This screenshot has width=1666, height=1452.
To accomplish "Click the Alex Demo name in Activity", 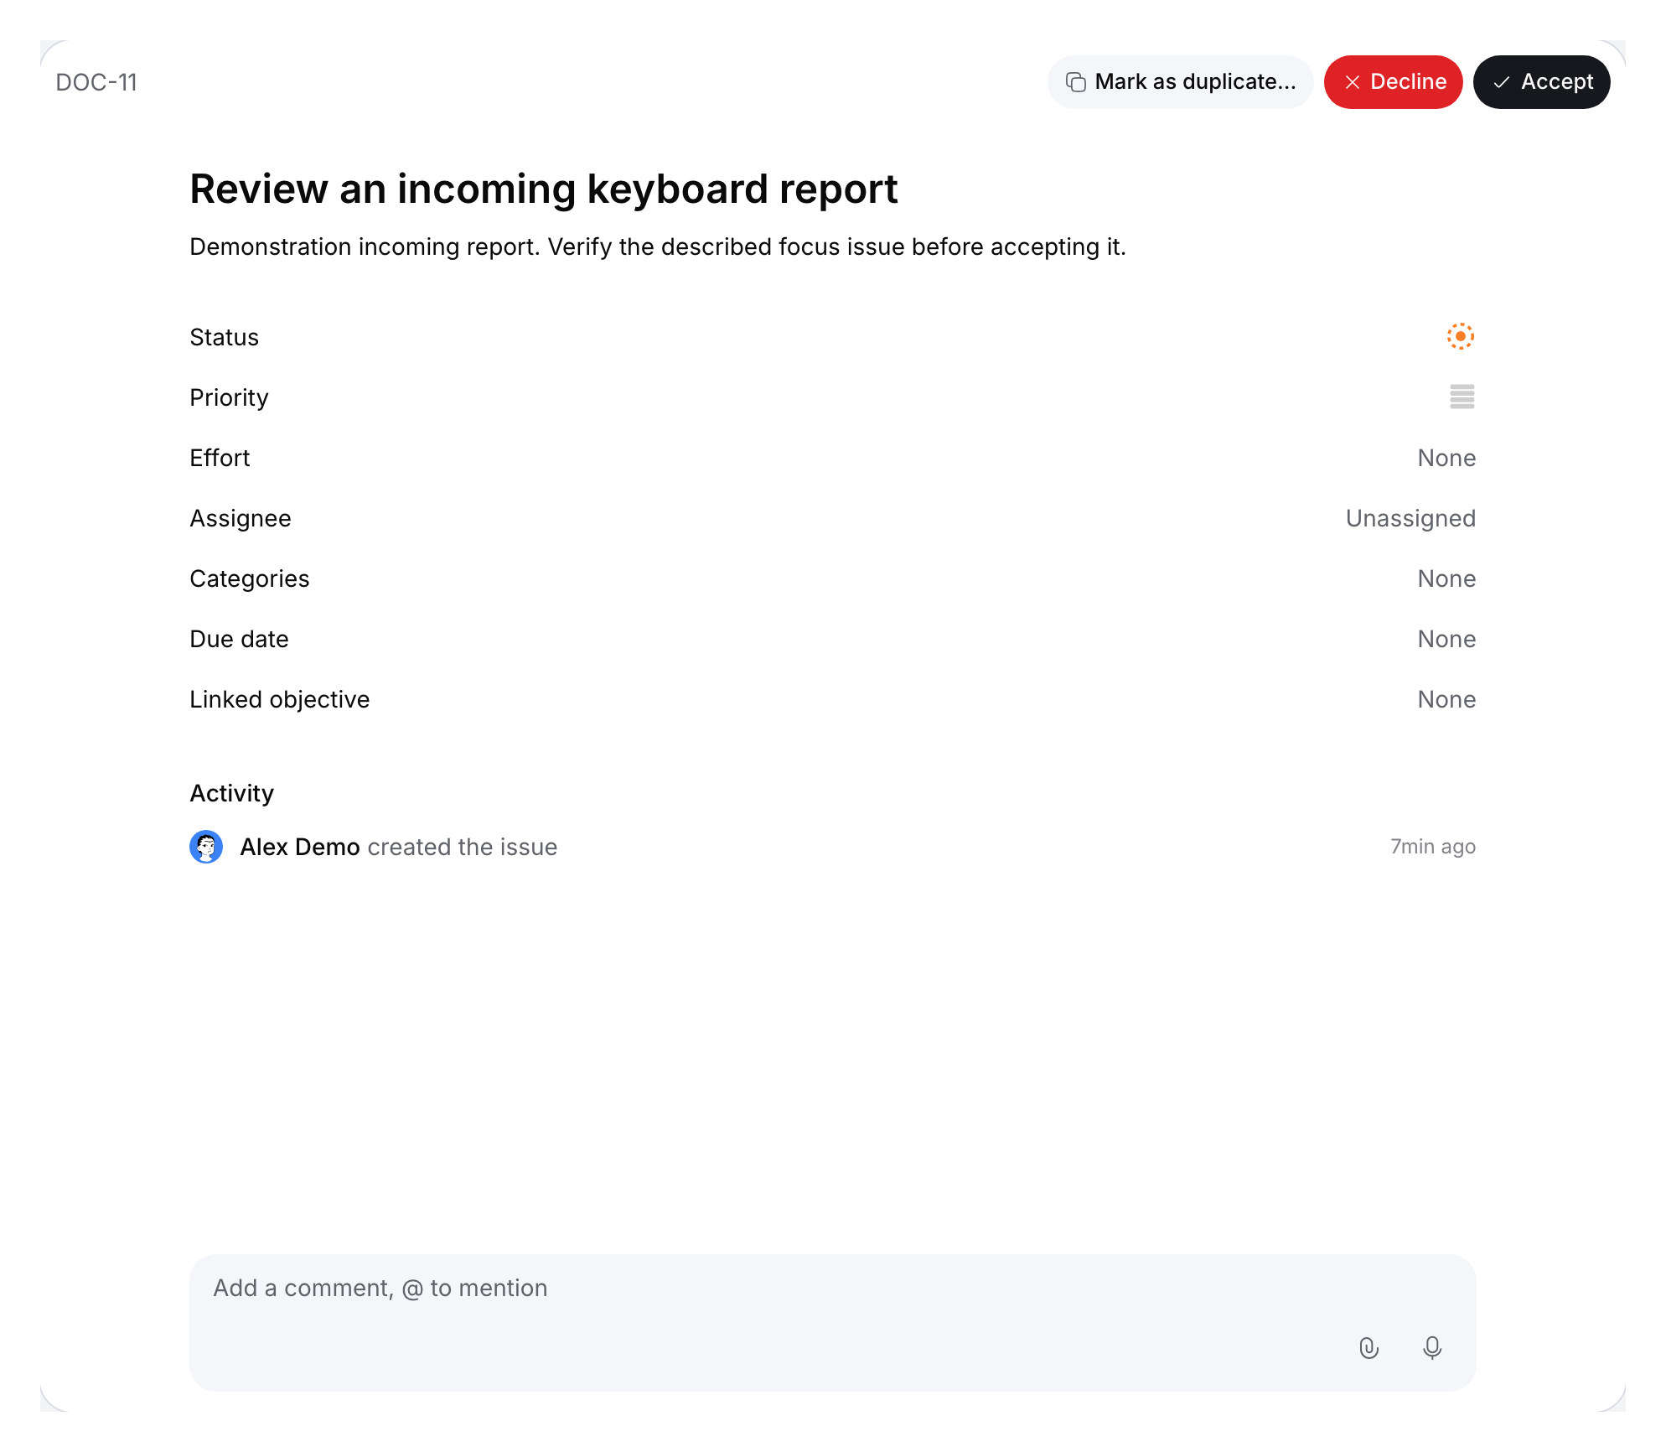I will [300, 847].
